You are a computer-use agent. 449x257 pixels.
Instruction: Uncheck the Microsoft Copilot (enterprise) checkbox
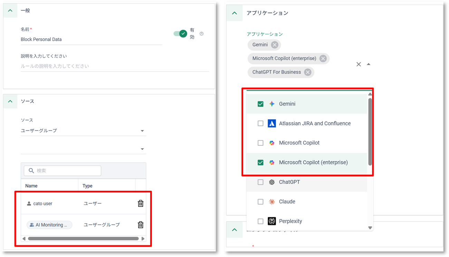pos(261,162)
